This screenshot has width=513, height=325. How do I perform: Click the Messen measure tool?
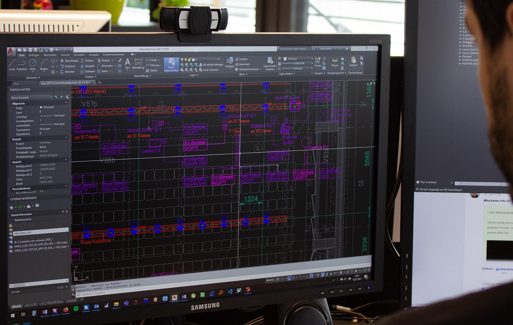[335, 62]
